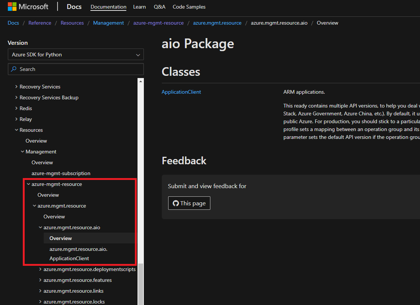Open the Azure SDK for Python version dropdown
Screen dimensions: 420x305
[76, 55]
